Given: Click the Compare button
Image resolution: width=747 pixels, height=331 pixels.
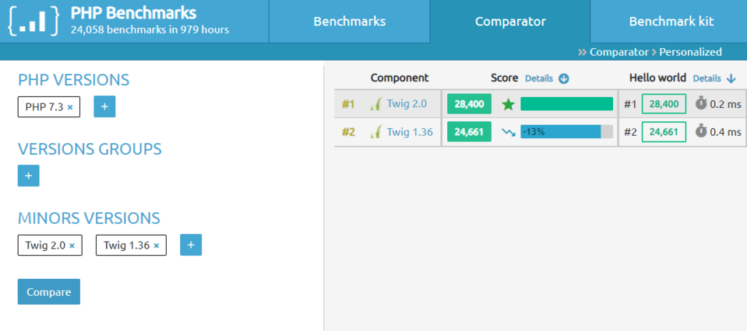Looking at the screenshot, I should pos(48,291).
